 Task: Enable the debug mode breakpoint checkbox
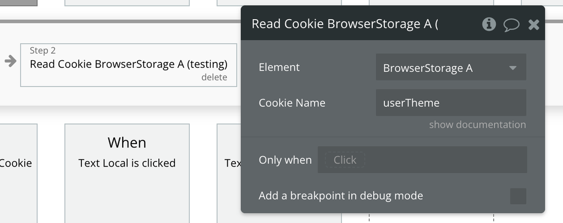point(518,196)
